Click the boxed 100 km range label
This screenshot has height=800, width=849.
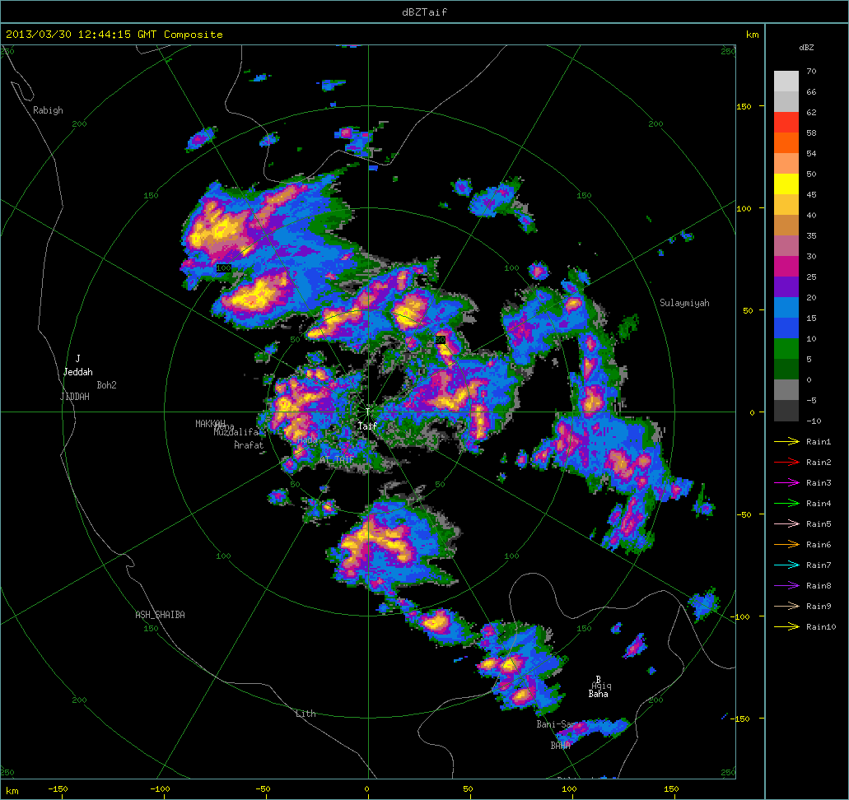223,268
